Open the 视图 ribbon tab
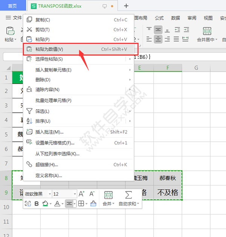The width and height of the screenshot is (226, 237). point(208,18)
